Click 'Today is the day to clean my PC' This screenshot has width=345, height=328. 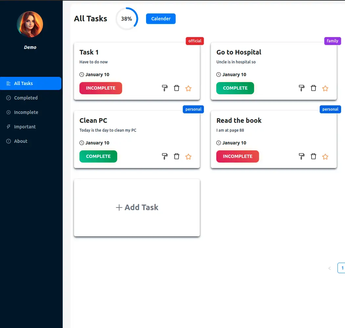click(108, 130)
